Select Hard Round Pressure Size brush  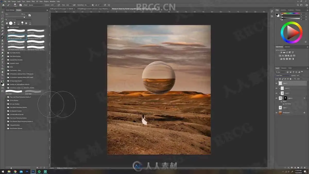[x=36, y=37]
